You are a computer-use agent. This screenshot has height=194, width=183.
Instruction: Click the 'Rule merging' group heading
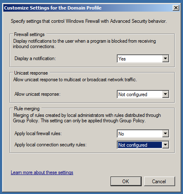pyautogui.click(x=27, y=109)
